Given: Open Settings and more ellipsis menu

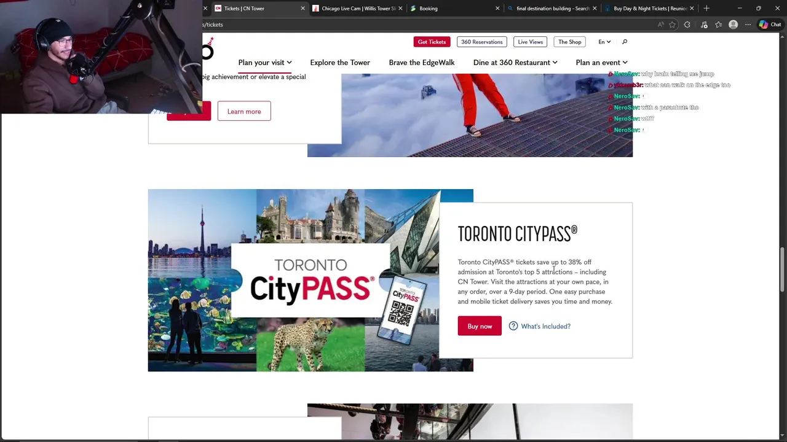Looking at the screenshot, I should [748, 25].
